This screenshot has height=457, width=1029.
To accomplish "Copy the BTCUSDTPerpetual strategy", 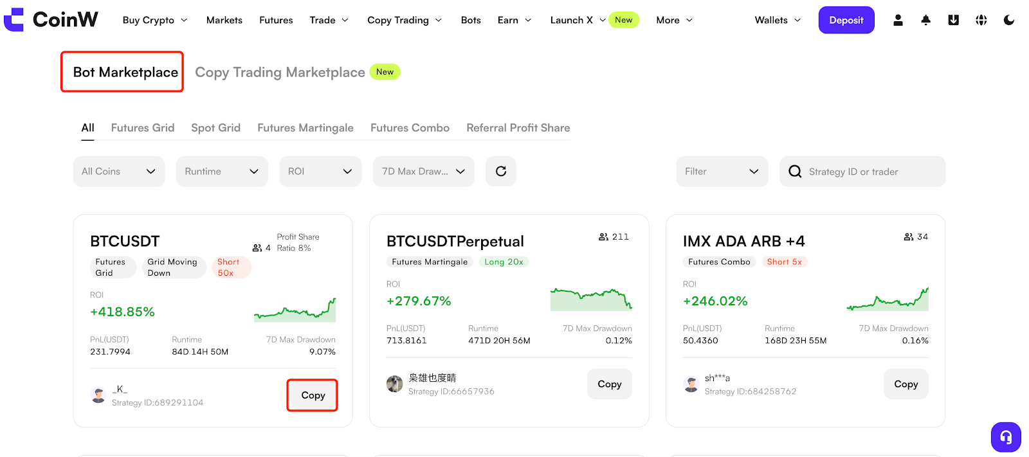I will pyautogui.click(x=609, y=384).
